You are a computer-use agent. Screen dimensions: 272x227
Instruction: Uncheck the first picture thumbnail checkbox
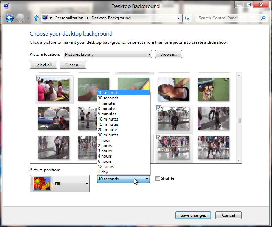pyautogui.click(x=39, y=78)
